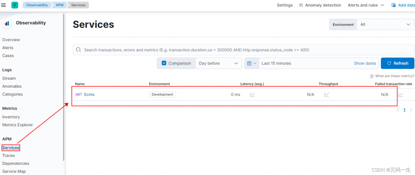Image resolution: width=415 pixels, height=175 pixels.
Task: Click the Add data link
Action: [x=406, y=5]
